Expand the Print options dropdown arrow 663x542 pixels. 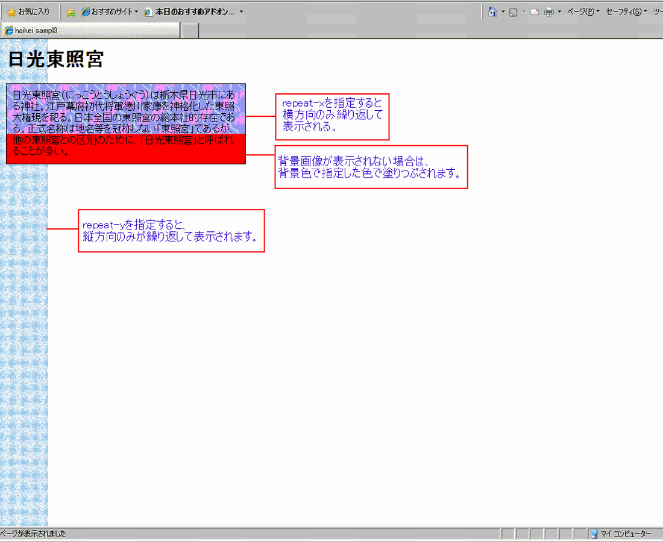559,12
